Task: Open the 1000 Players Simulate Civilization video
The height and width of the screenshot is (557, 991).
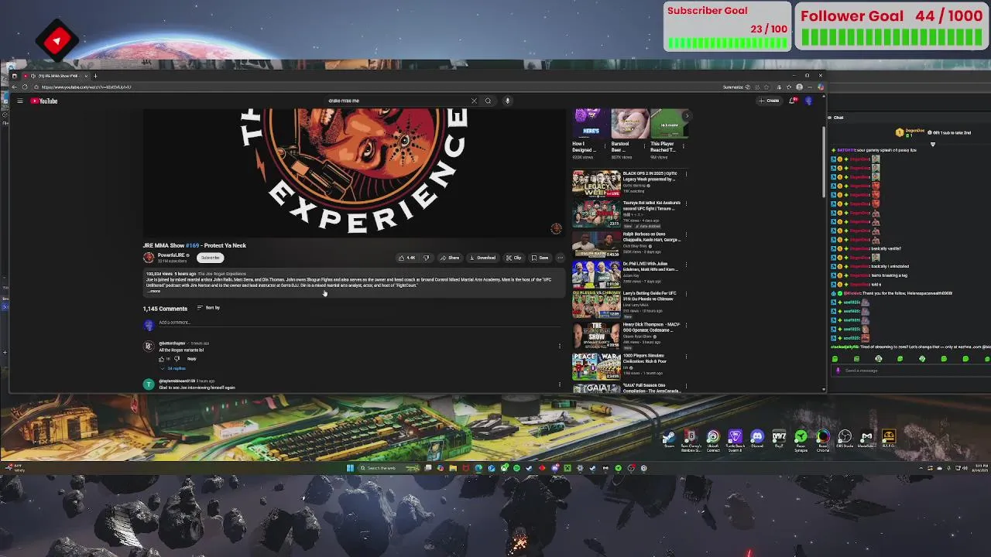Action: [596, 366]
